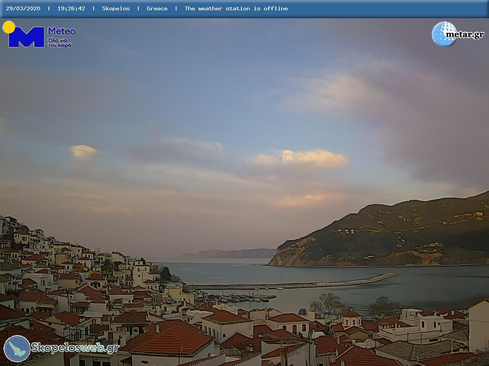Click the metar.gr globe logo

(x=444, y=34)
